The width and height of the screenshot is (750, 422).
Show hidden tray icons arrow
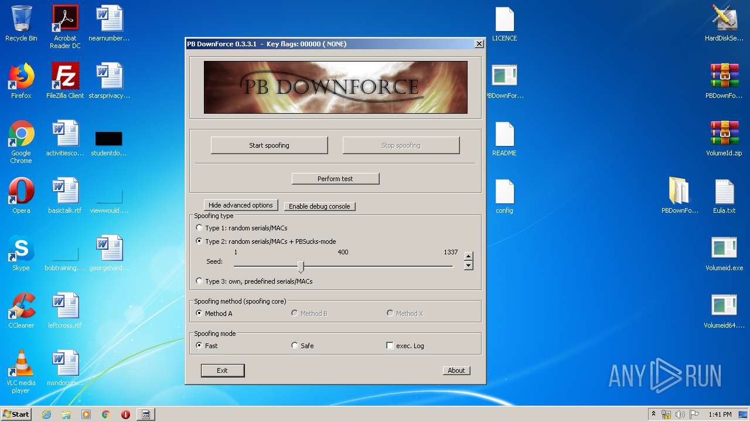tap(653, 414)
